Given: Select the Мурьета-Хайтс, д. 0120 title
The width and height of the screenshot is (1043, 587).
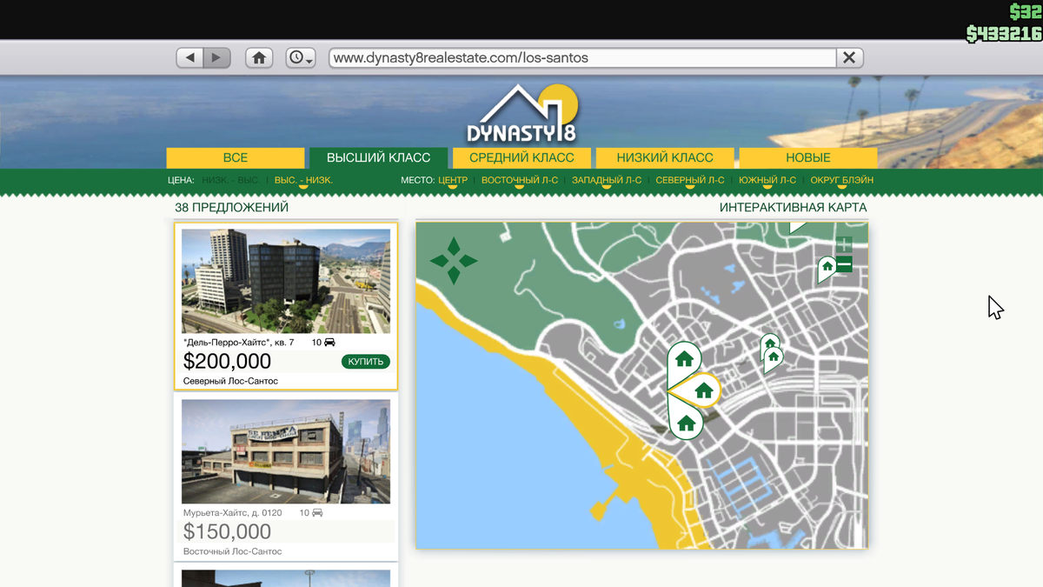Looking at the screenshot, I should click(233, 513).
